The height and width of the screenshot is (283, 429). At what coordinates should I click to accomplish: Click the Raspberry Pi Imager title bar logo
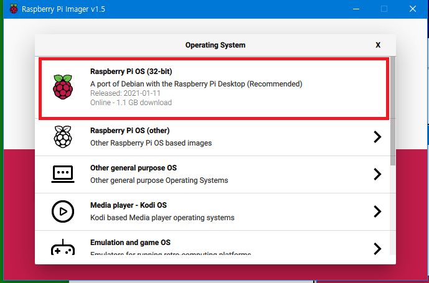(x=14, y=9)
